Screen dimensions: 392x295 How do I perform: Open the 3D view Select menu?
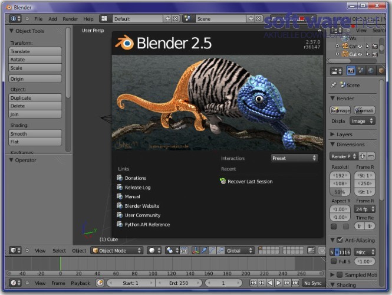[x=60, y=251]
